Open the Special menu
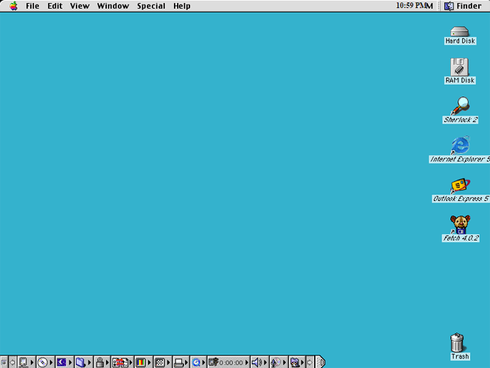This screenshot has width=490, height=368. point(151,6)
